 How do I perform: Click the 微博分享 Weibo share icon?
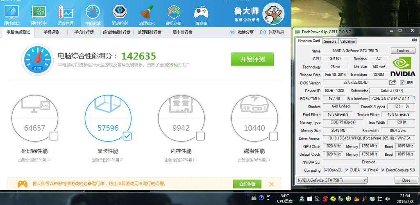pos(232,32)
